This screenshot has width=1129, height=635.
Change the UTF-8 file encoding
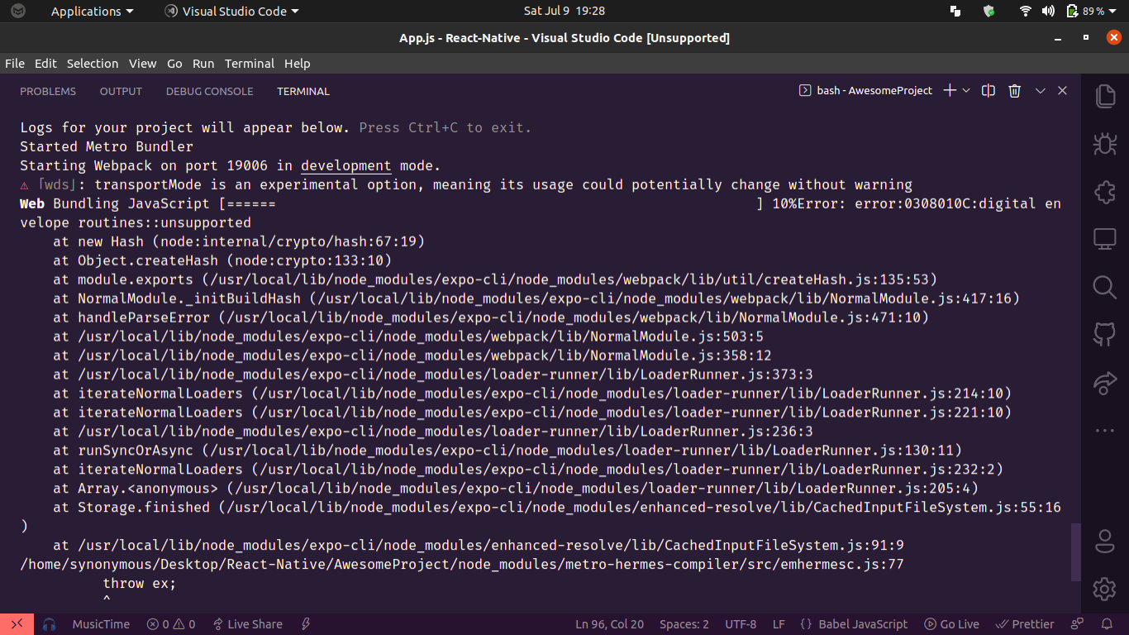[x=741, y=624]
